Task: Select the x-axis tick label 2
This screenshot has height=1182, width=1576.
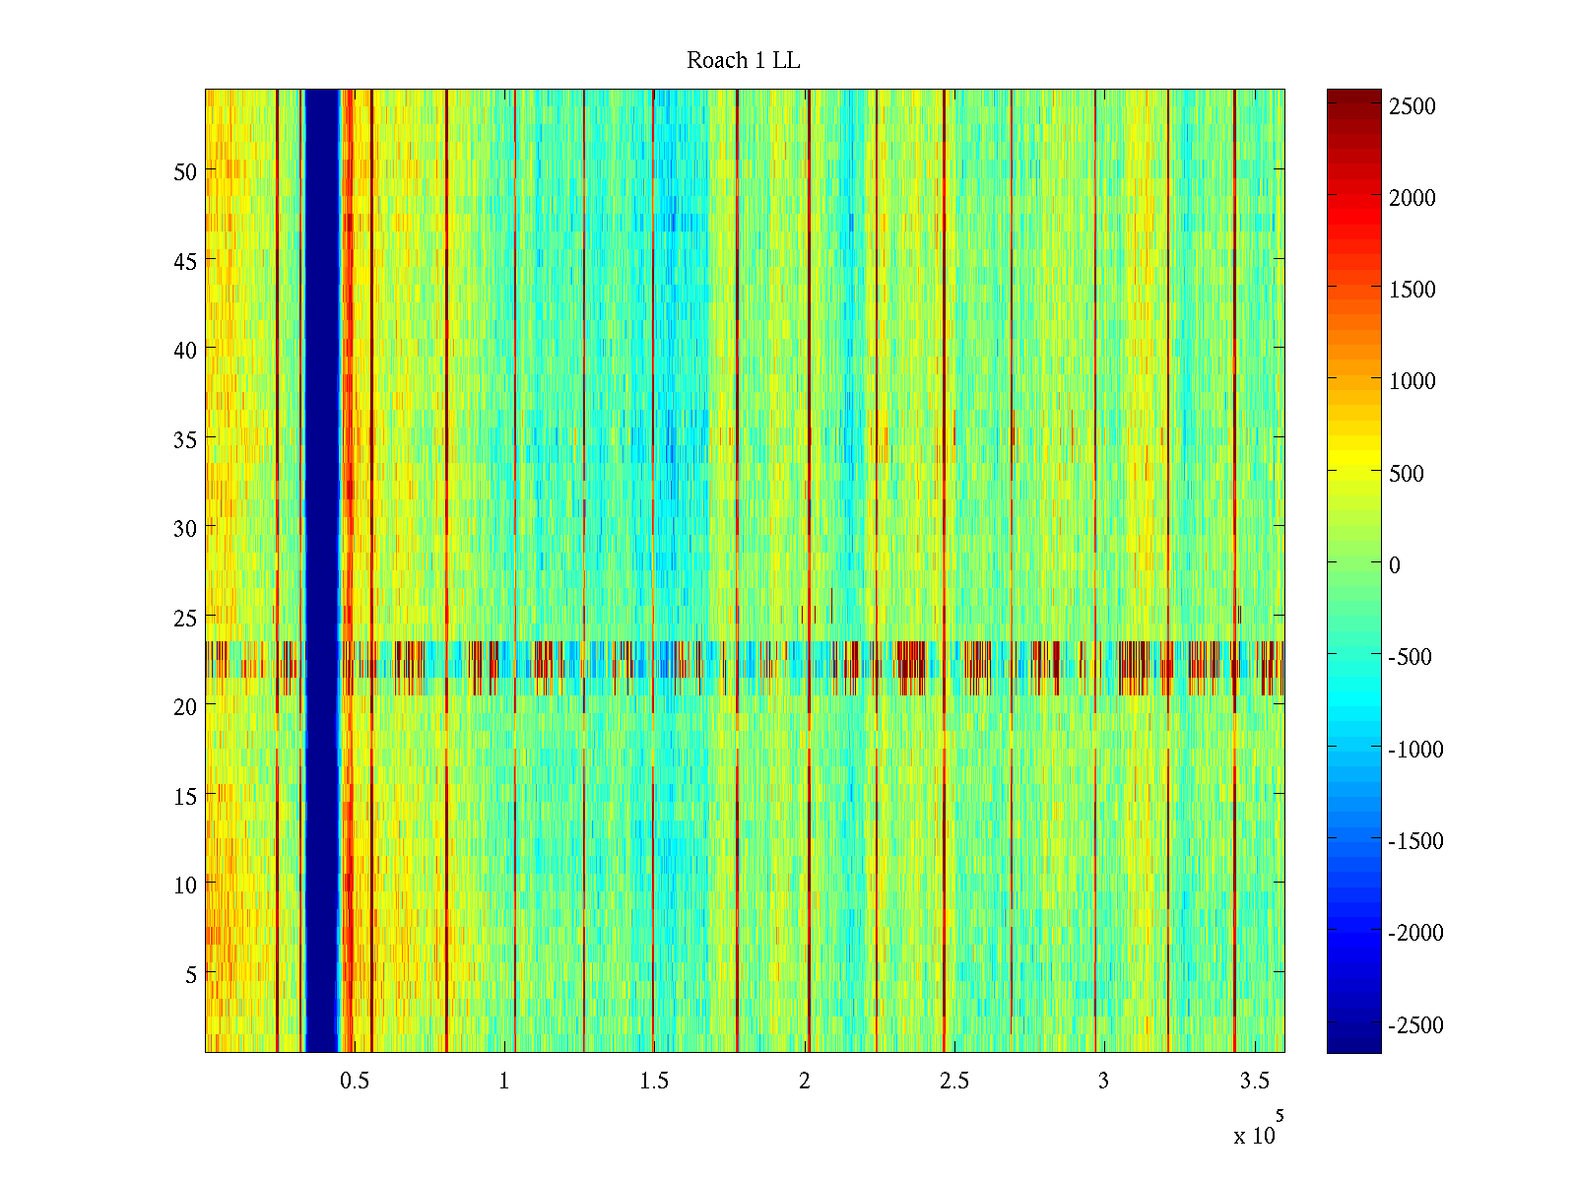Action: click(805, 1082)
